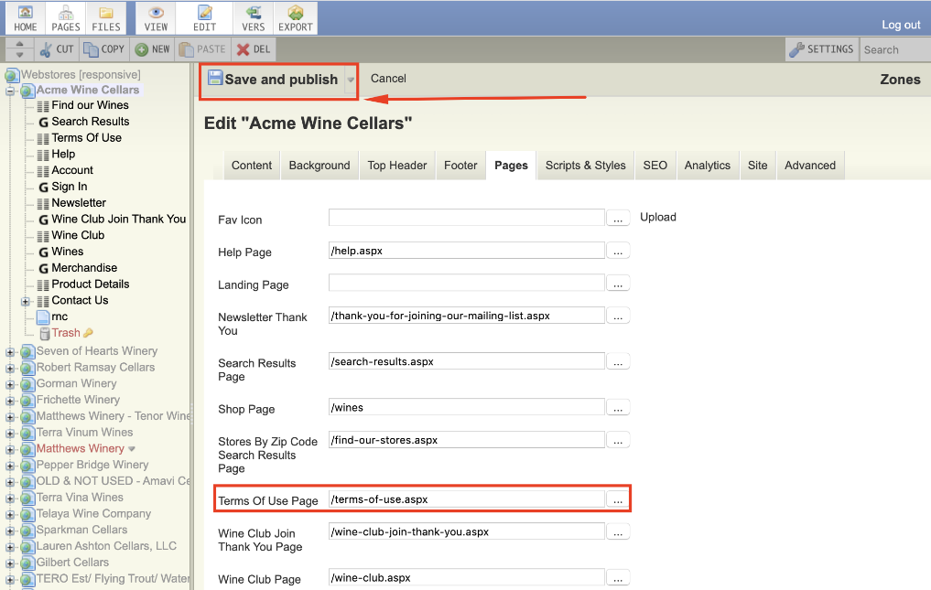Click the COPY toolbar button

pyautogui.click(x=104, y=49)
